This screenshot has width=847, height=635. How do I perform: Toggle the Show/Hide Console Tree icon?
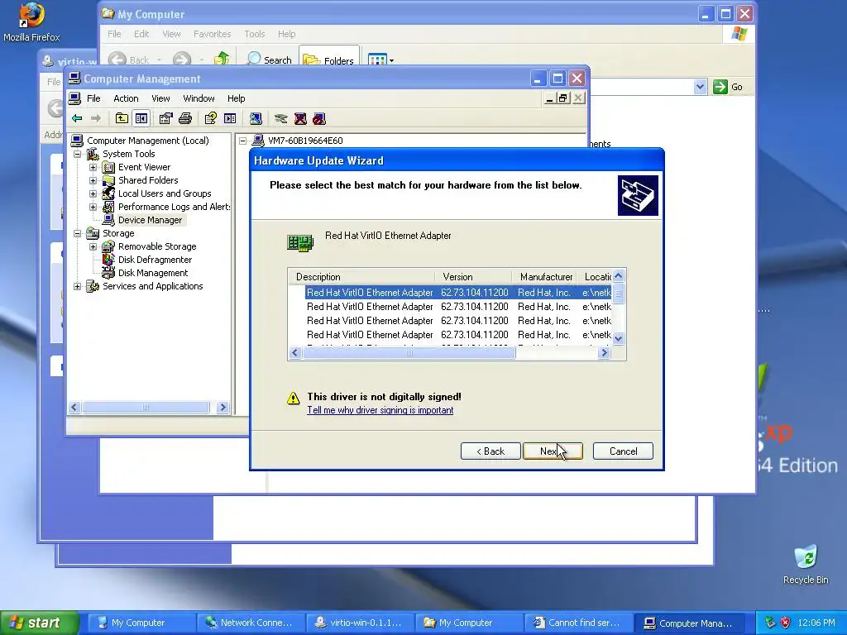(x=141, y=118)
